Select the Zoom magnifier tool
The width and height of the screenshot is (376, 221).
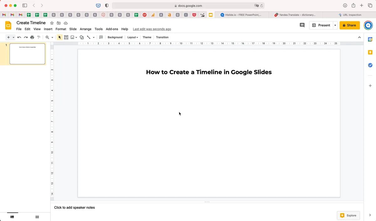click(x=47, y=37)
